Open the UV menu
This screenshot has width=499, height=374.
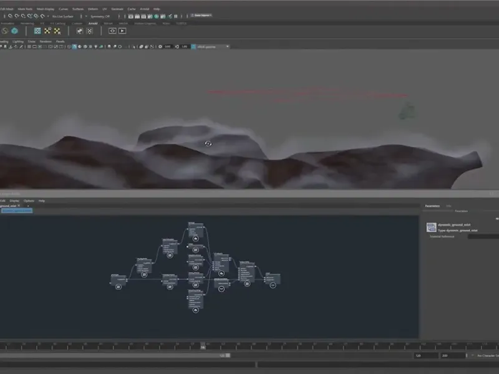pos(105,9)
